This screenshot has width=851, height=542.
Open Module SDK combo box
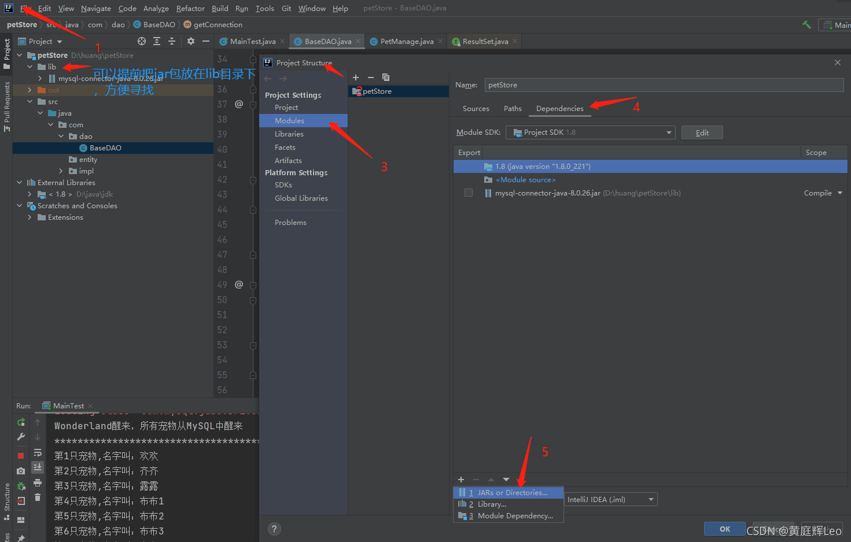pyautogui.click(x=591, y=132)
